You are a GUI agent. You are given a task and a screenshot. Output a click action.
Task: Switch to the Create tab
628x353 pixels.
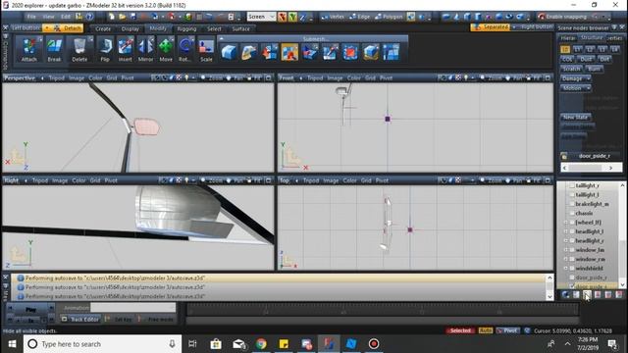[103, 28]
